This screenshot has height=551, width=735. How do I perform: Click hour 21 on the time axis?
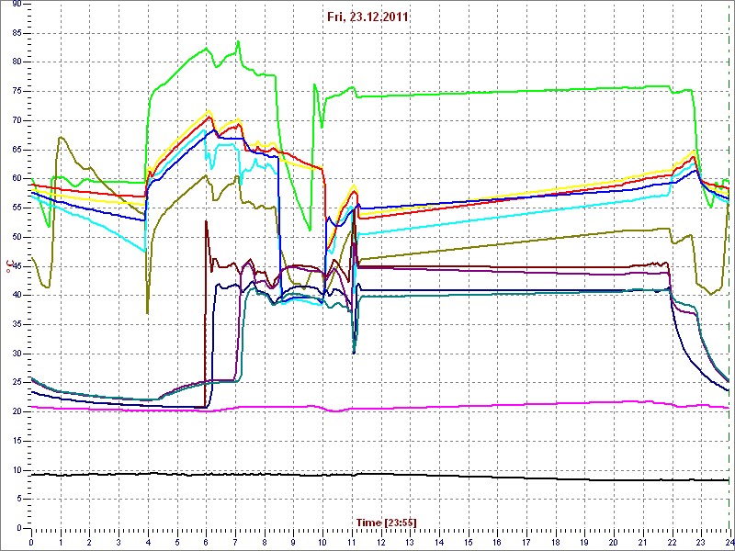pyautogui.click(x=644, y=541)
